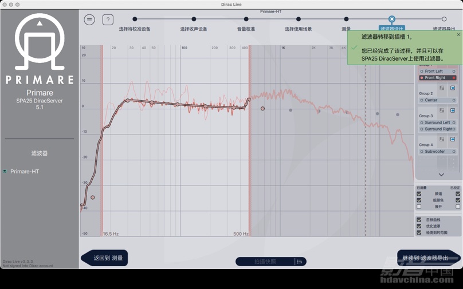Select Center channel

click(437, 100)
